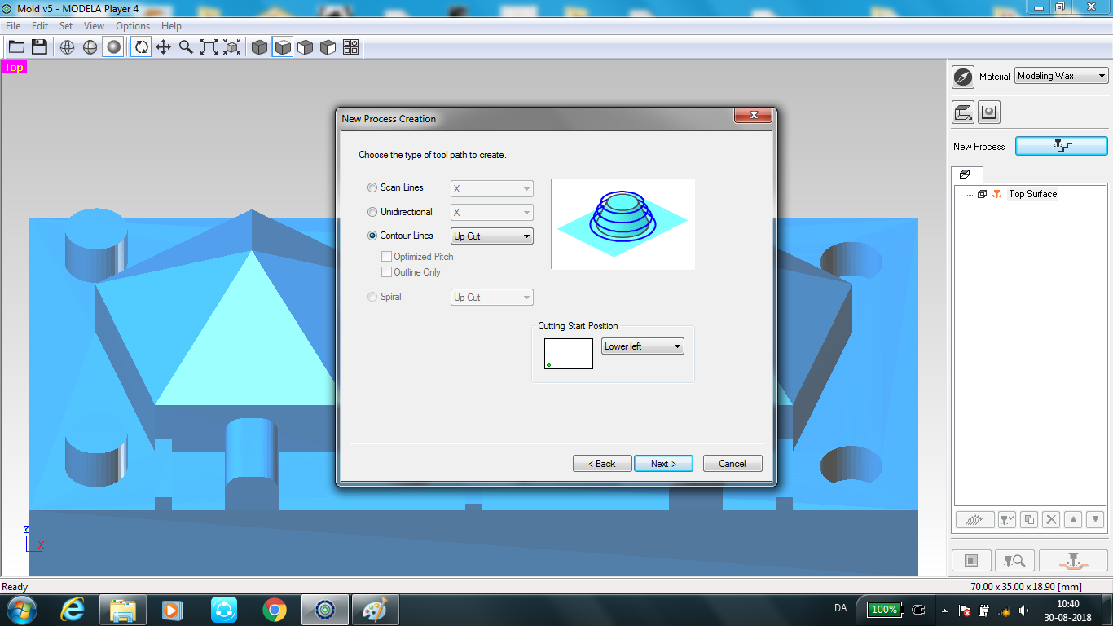Select the Scan Lines radio button

coord(372,187)
